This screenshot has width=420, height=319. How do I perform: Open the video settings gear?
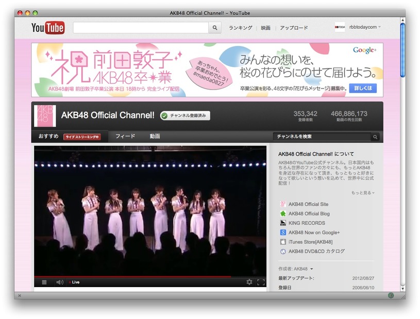pyautogui.click(x=249, y=282)
